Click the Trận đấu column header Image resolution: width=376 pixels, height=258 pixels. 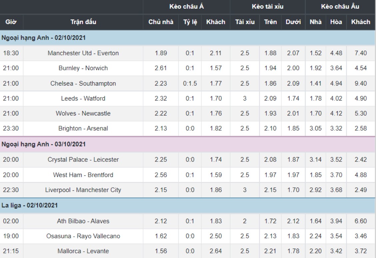click(x=83, y=22)
